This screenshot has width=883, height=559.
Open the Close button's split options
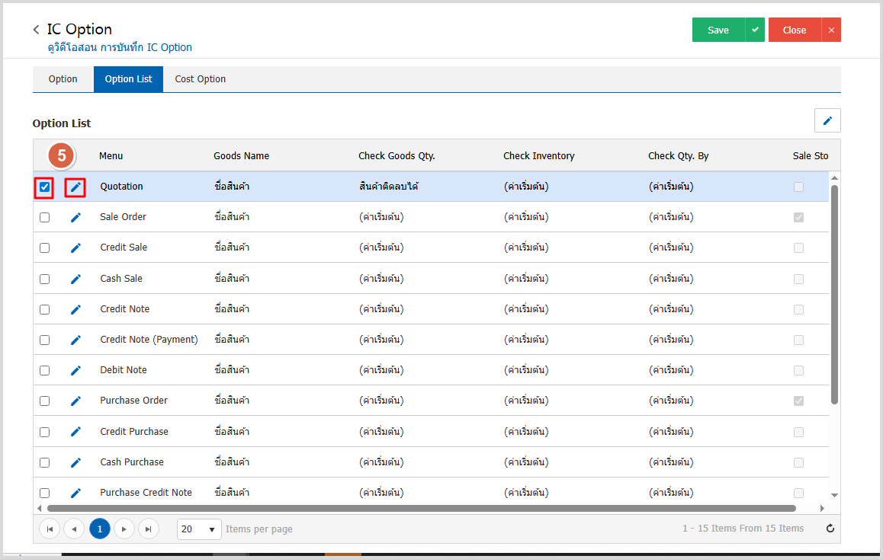(x=831, y=30)
